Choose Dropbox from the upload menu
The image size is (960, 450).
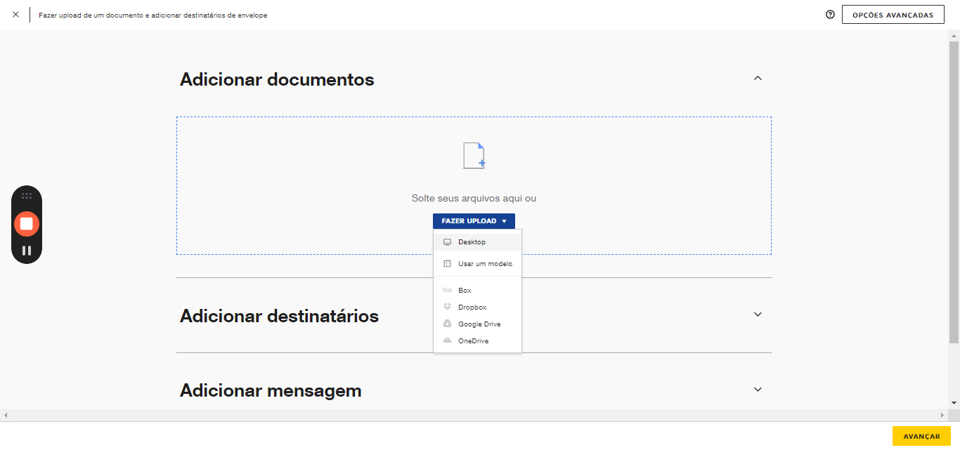[478, 307]
